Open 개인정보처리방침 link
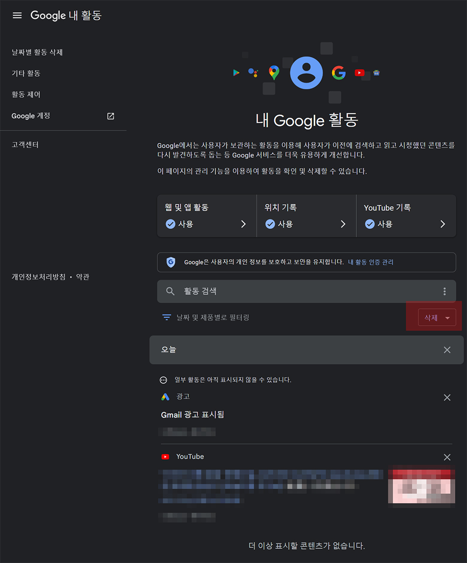 coord(38,277)
